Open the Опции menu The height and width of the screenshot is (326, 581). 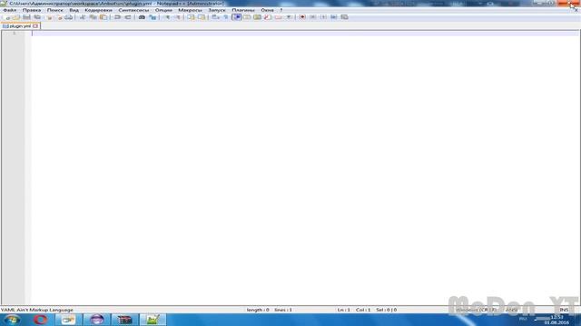(163, 10)
